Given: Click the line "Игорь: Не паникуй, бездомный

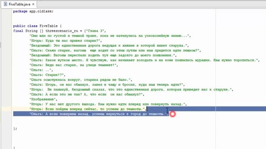Looking at the screenshot, I should [x=131, y=89].
